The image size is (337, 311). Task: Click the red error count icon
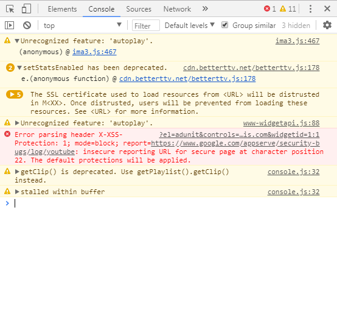[x=267, y=9]
